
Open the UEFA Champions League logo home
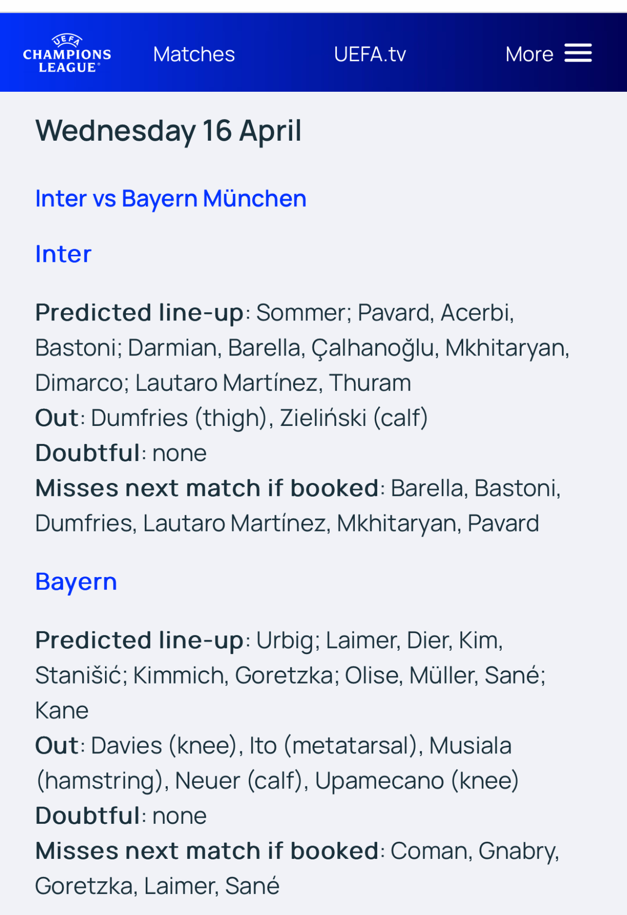point(67,53)
